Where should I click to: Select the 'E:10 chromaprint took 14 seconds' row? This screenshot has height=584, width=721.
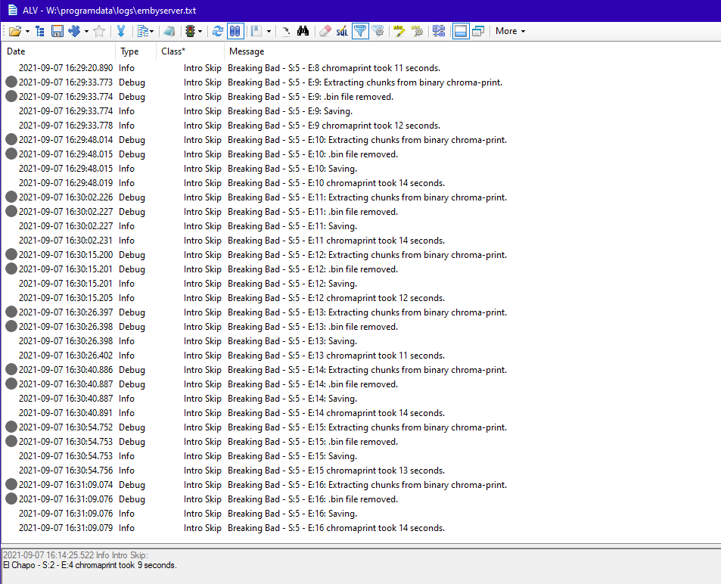pos(360,183)
